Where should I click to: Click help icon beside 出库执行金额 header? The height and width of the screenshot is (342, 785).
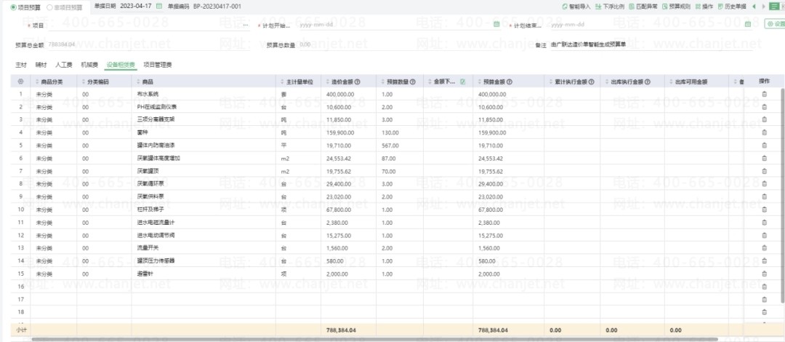click(648, 81)
